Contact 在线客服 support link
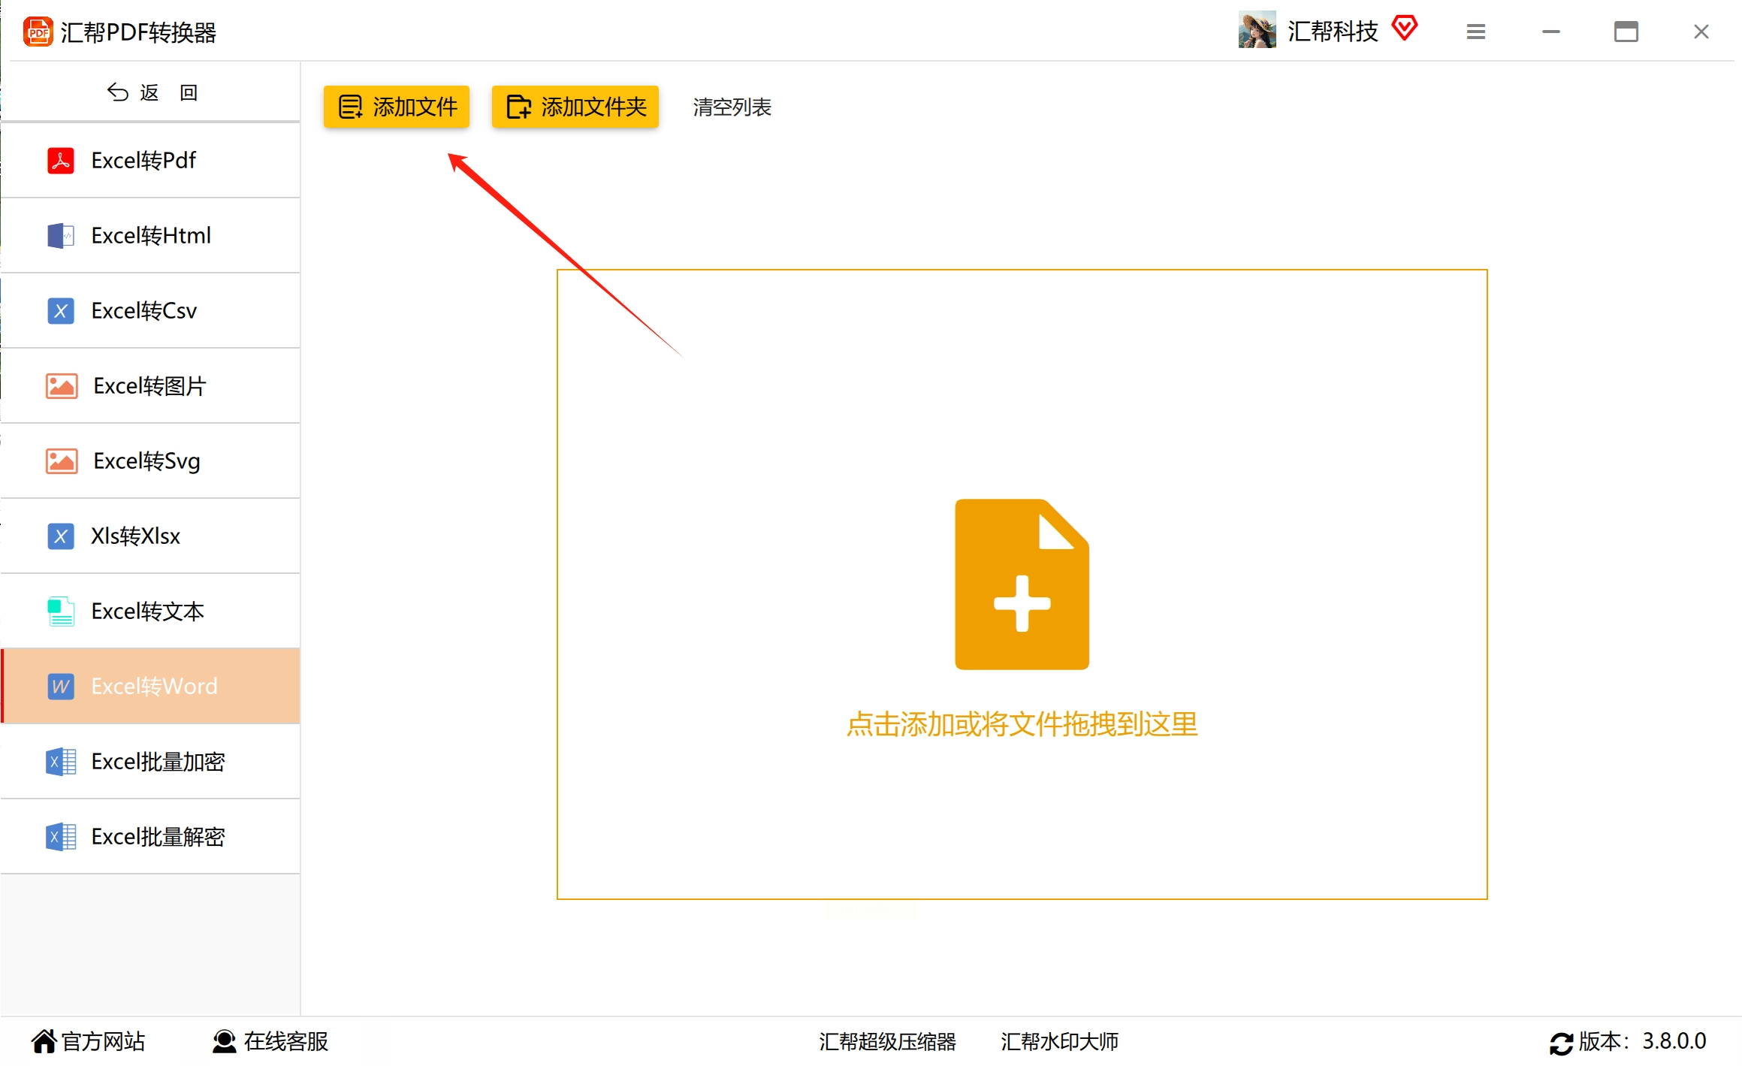 pyautogui.click(x=270, y=1041)
